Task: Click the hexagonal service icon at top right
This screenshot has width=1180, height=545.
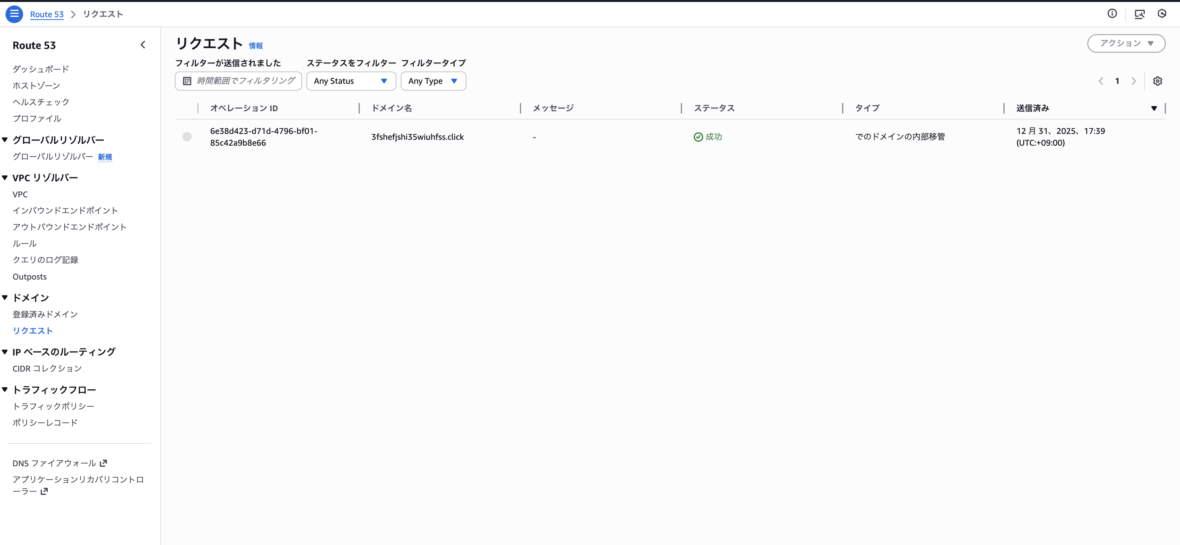Action: click(x=1162, y=14)
